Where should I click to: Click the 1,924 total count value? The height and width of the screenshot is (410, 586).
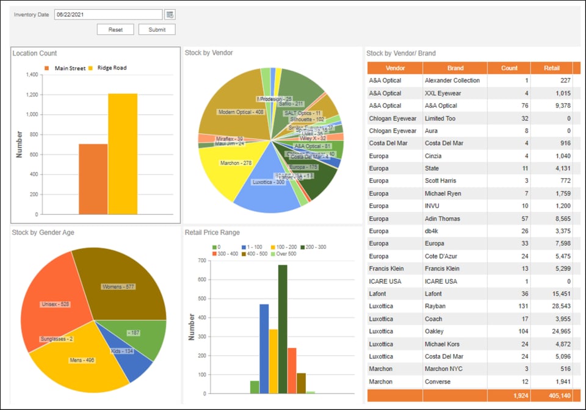click(x=521, y=395)
